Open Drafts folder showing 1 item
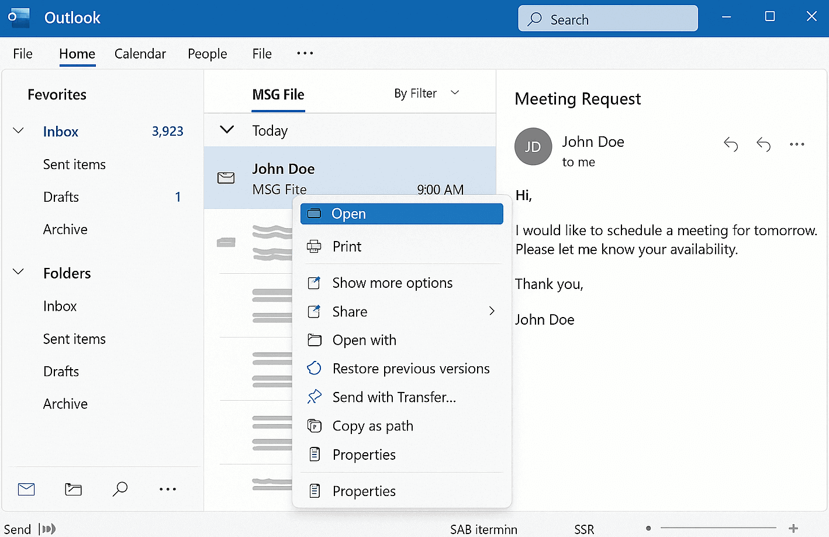Viewport: 829px width, 537px height. coord(61,197)
